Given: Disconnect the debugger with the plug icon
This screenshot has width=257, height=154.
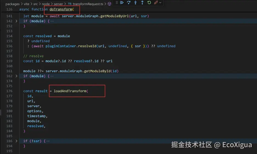Looking at the screenshot, I should (x=156, y=2).
